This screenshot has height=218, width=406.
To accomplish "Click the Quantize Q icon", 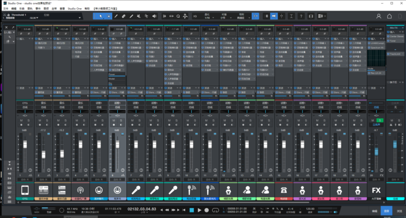I will [x=178, y=16].
